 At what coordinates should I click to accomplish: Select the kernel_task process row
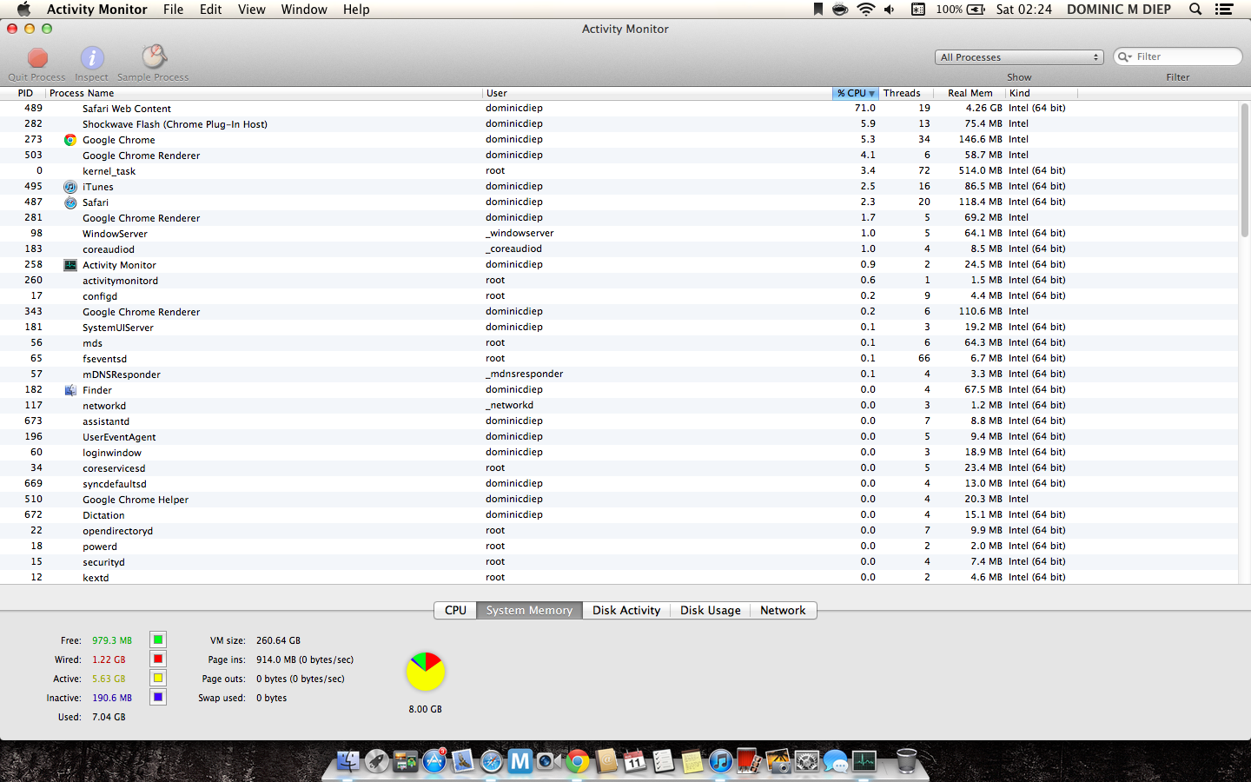pyautogui.click(x=619, y=171)
